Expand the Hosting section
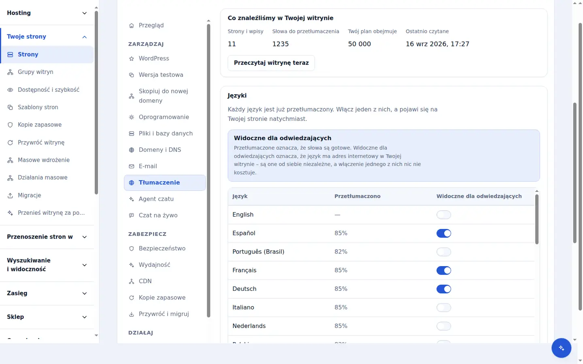Image resolution: width=583 pixels, height=364 pixels. coord(47,13)
